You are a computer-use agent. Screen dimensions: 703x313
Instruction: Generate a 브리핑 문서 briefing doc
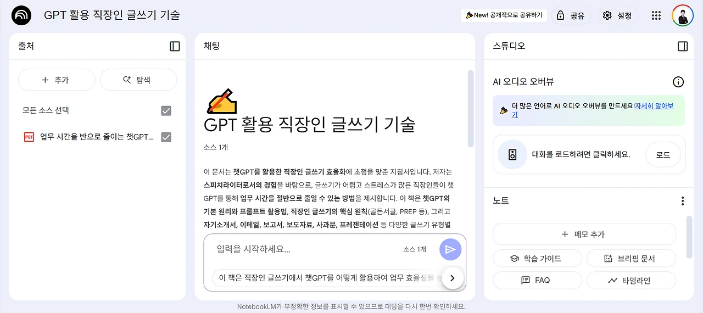point(631,258)
